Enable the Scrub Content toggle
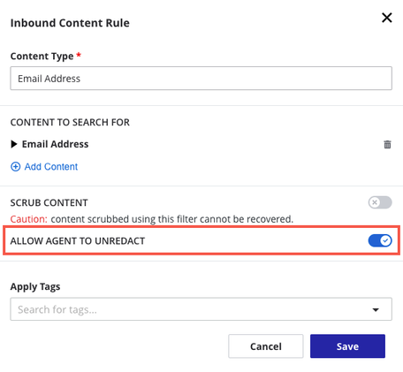The height and width of the screenshot is (372, 403). pyautogui.click(x=380, y=202)
